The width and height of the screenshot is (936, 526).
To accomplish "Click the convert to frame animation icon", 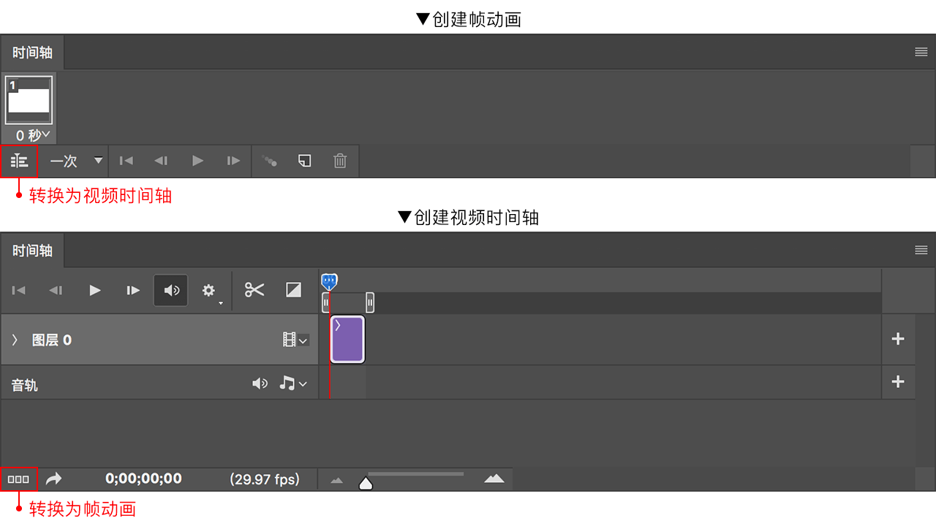I will tap(19, 479).
